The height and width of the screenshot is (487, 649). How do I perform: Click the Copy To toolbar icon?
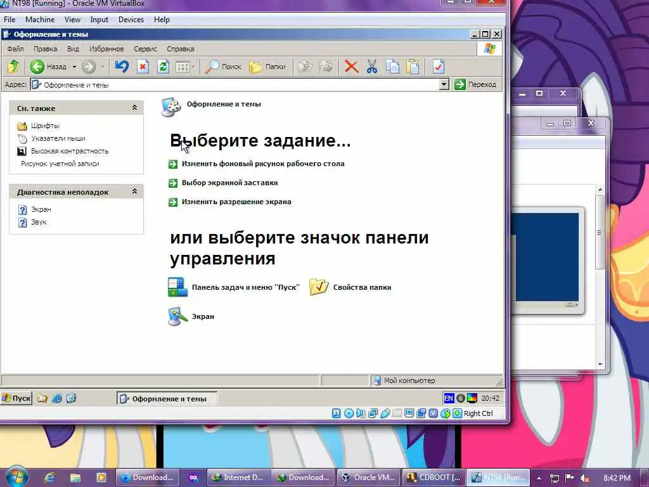tap(327, 66)
